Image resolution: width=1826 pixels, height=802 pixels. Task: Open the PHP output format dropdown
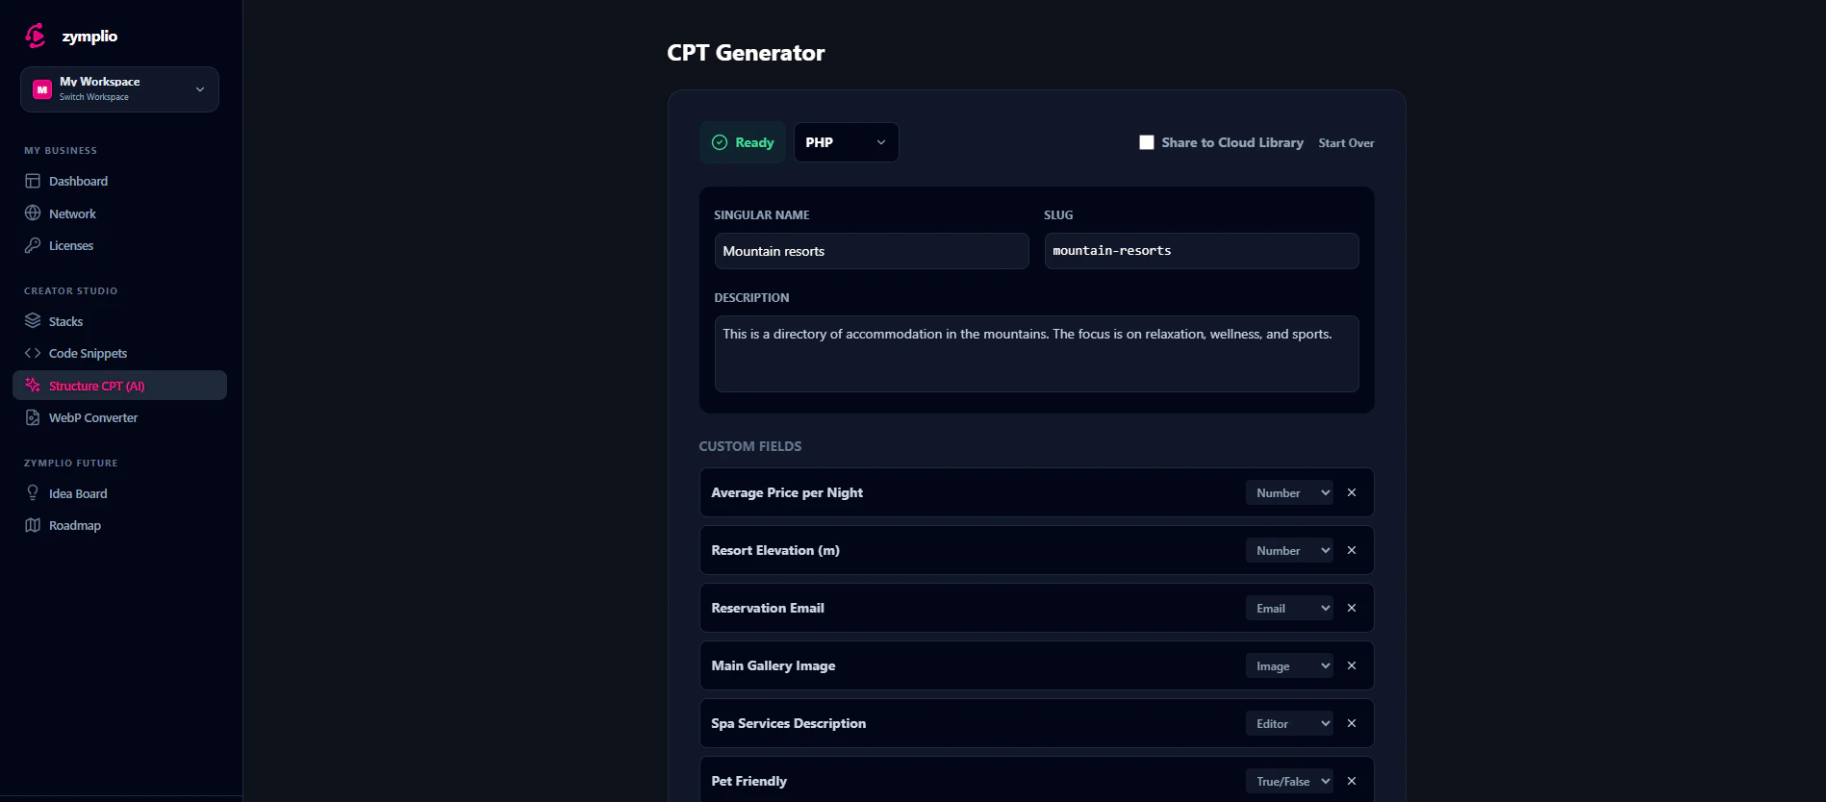coord(846,142)
